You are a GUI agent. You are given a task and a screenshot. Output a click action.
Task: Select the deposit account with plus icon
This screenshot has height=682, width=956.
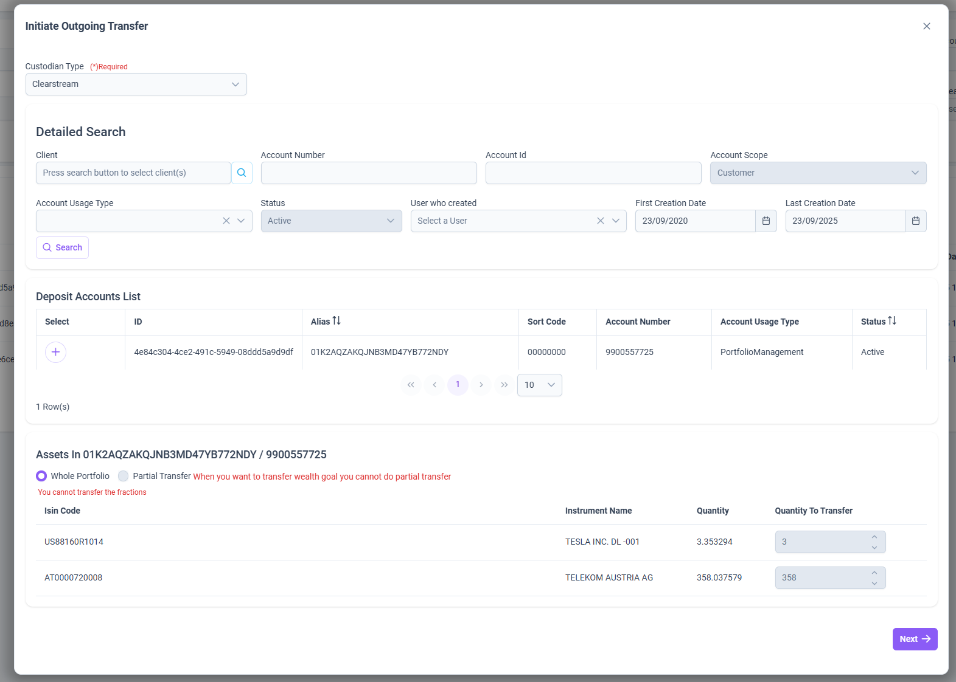click(55, 352)
